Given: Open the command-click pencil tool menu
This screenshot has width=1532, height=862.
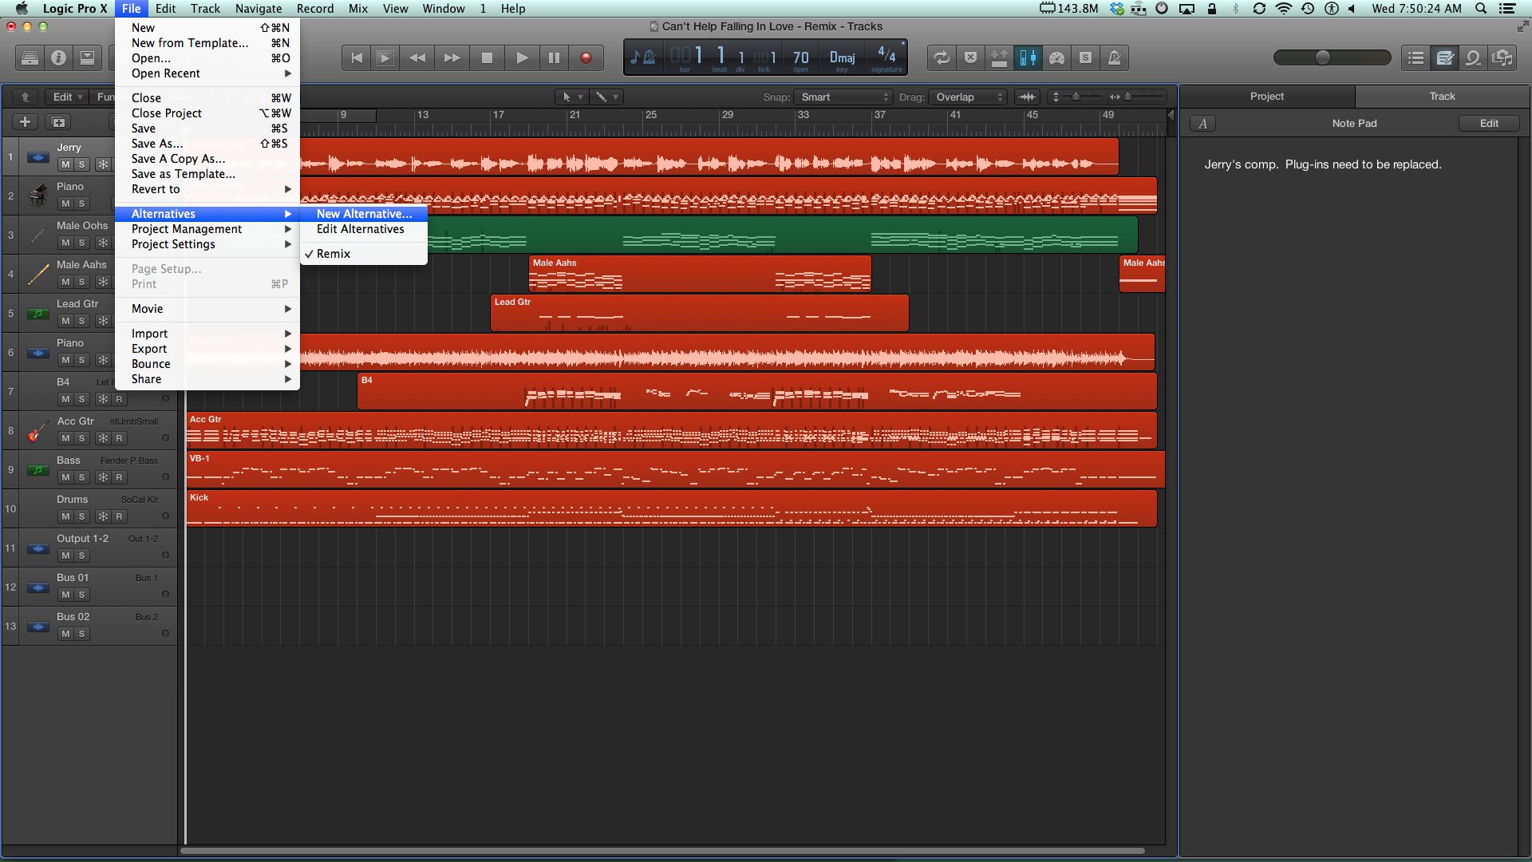Looking at the screenshot, I should pyautogui.click(x=607, y=97).
